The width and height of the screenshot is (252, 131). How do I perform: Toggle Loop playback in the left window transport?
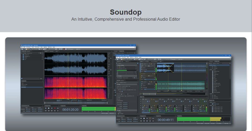coord(58,108)
